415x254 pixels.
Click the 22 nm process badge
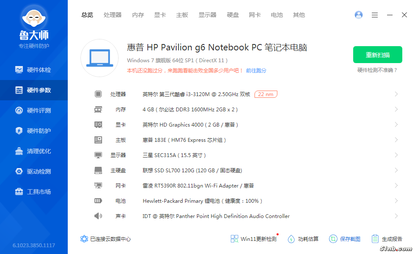tap(266, 94)
